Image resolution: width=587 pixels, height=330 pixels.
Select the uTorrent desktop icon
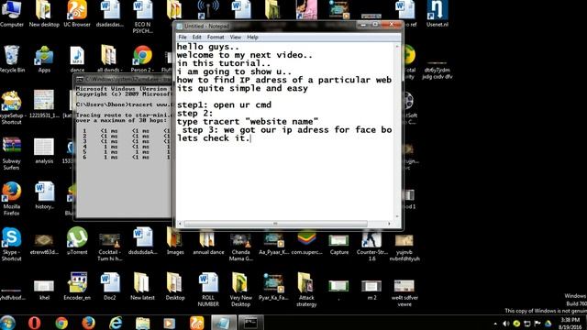tap(77, 241)
